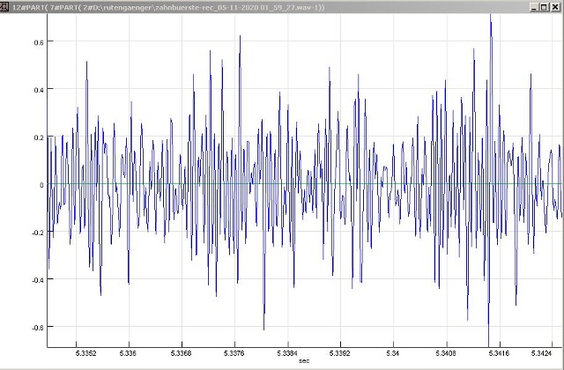
Task: Maximize the waveform plot window
Action: [545, 7]
